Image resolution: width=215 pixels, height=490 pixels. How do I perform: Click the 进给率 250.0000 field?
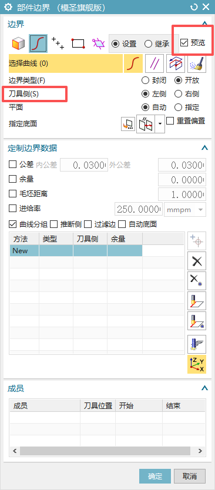(x=139, y=210)
